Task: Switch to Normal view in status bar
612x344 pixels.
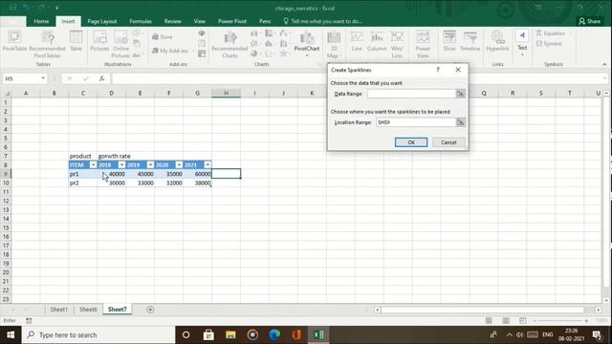Action: pos(489,321)
